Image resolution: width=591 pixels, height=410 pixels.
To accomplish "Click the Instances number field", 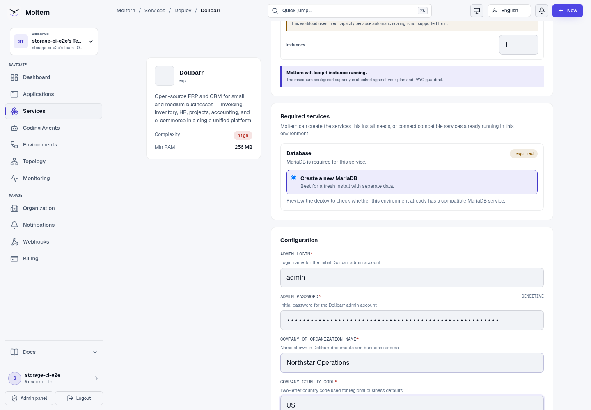I will (x=519, y=45).
